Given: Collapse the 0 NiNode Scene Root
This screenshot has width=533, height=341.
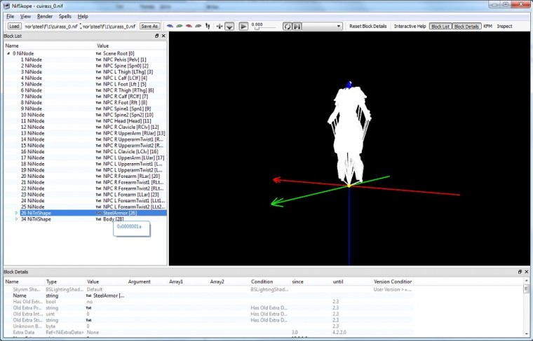Looking at the screenshot, I should coord(8,53).
